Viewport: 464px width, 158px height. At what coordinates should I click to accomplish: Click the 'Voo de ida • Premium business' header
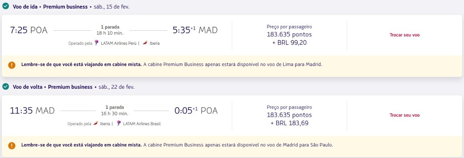(x=50, y=6)
